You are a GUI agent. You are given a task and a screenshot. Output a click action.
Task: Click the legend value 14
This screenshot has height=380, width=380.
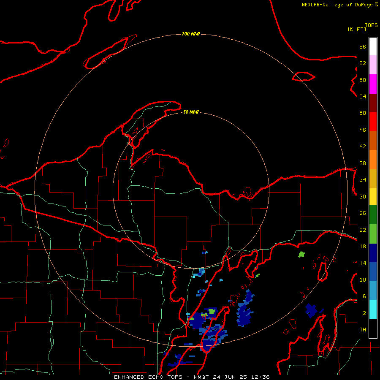363,263
